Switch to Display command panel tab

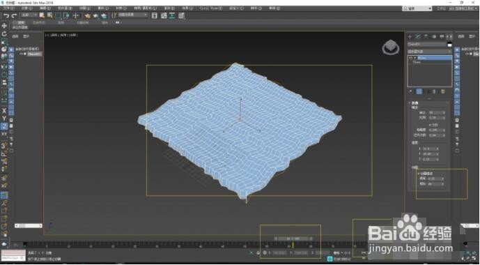pyautogui.click(x=442, y=36)
